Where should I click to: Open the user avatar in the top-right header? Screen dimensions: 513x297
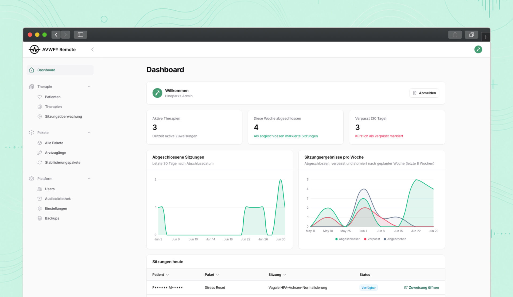pyautogui.click(x=478, y=49)
